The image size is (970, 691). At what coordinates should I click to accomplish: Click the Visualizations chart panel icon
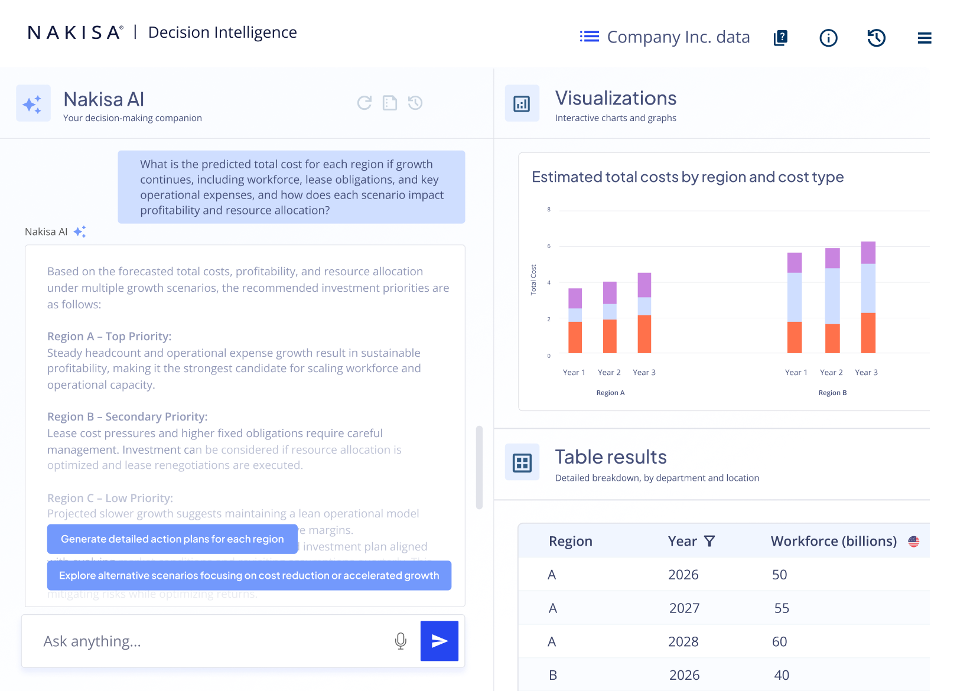[x=522, y=104]
